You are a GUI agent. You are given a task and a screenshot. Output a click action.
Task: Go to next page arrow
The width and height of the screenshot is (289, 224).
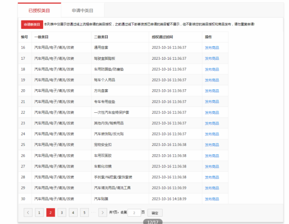[102, 212]
